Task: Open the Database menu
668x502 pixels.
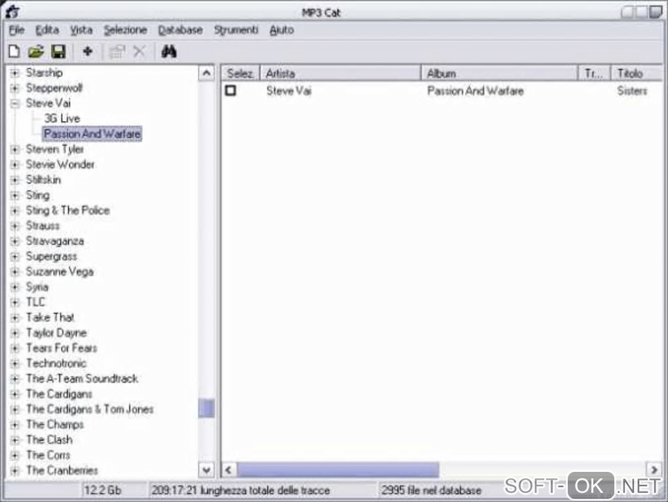Action: pyautogui.click(x=180, y=30)
